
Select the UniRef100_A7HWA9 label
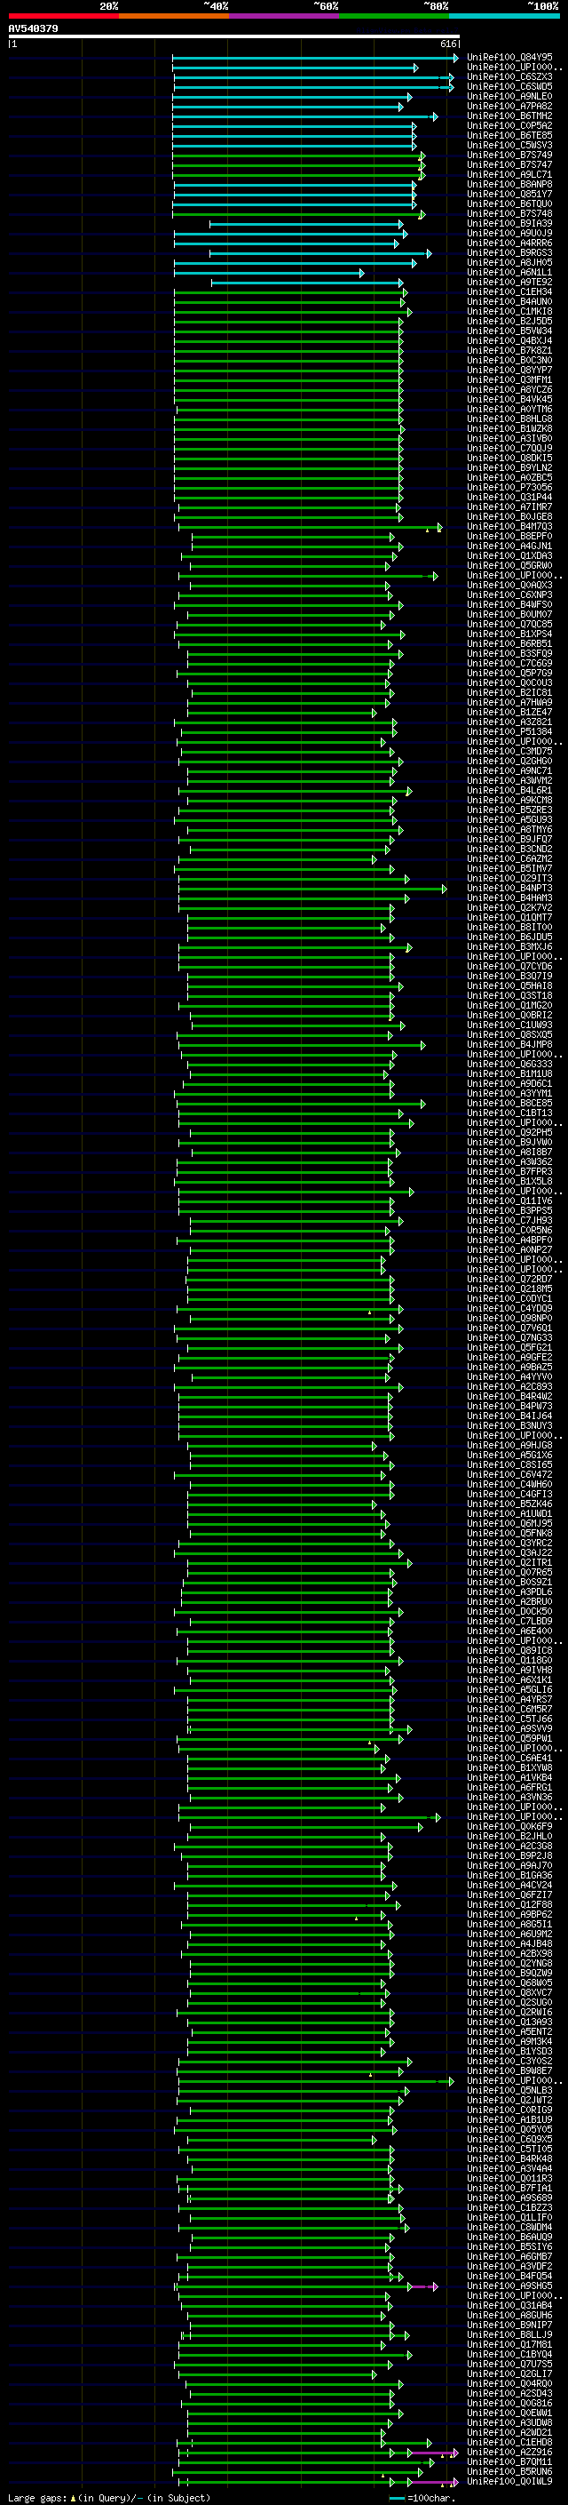click(509, 702)
